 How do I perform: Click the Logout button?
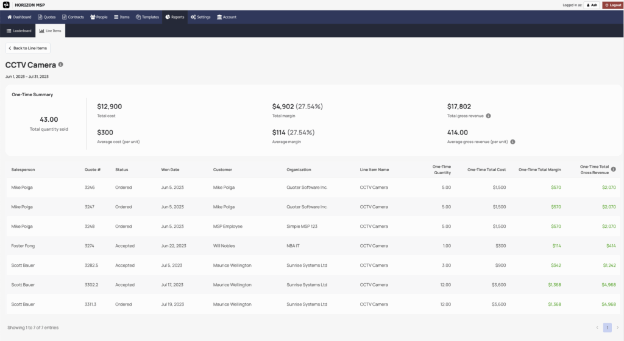pos(612,5)
